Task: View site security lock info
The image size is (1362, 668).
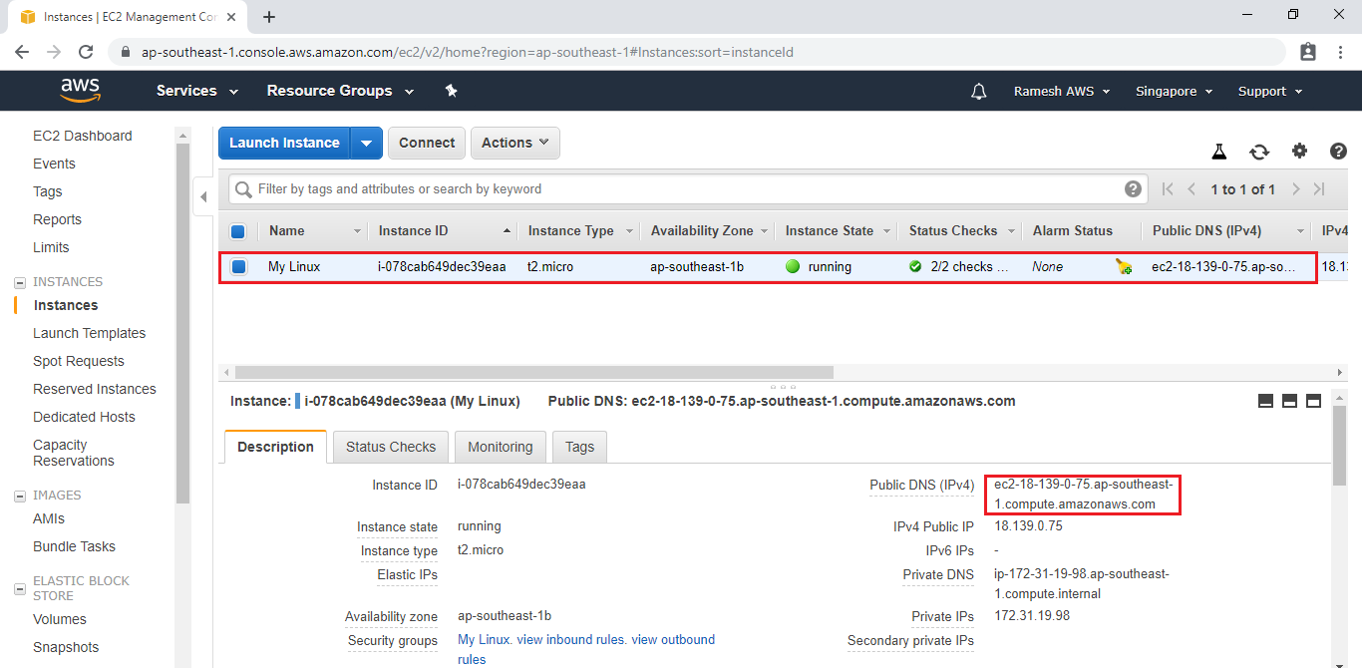Action: point(126,52)
